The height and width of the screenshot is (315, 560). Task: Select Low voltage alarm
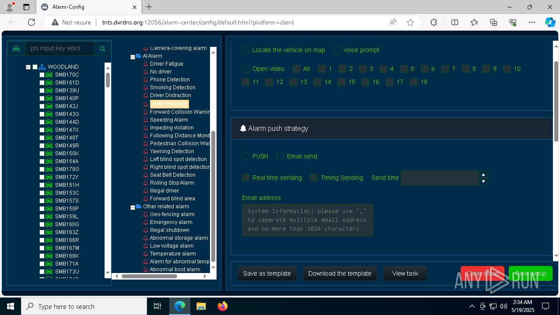pos(171,246)
